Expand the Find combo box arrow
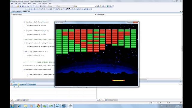The width and height of the screenshot is (192, 108). coord(95,6)
